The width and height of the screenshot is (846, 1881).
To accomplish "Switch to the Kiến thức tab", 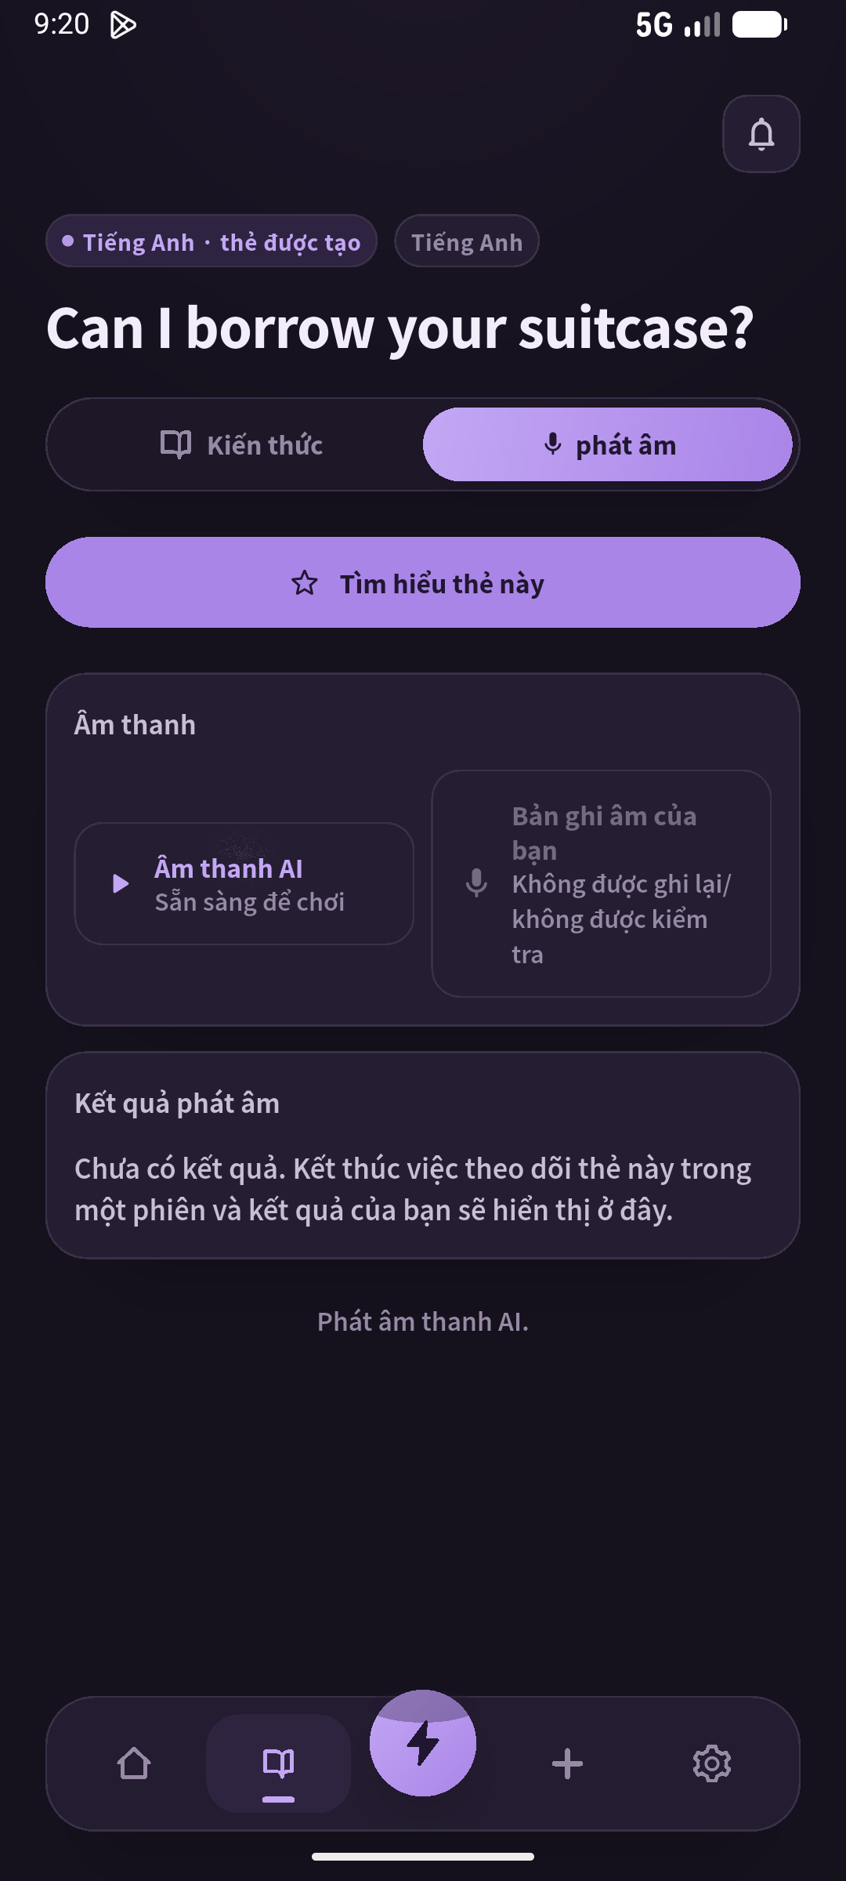I will [240, 444].
